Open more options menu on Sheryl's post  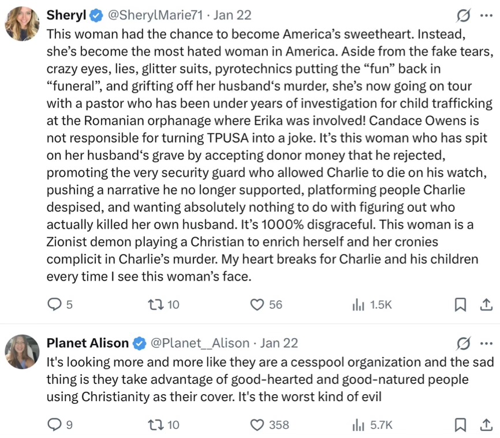(x=486, y=15)
